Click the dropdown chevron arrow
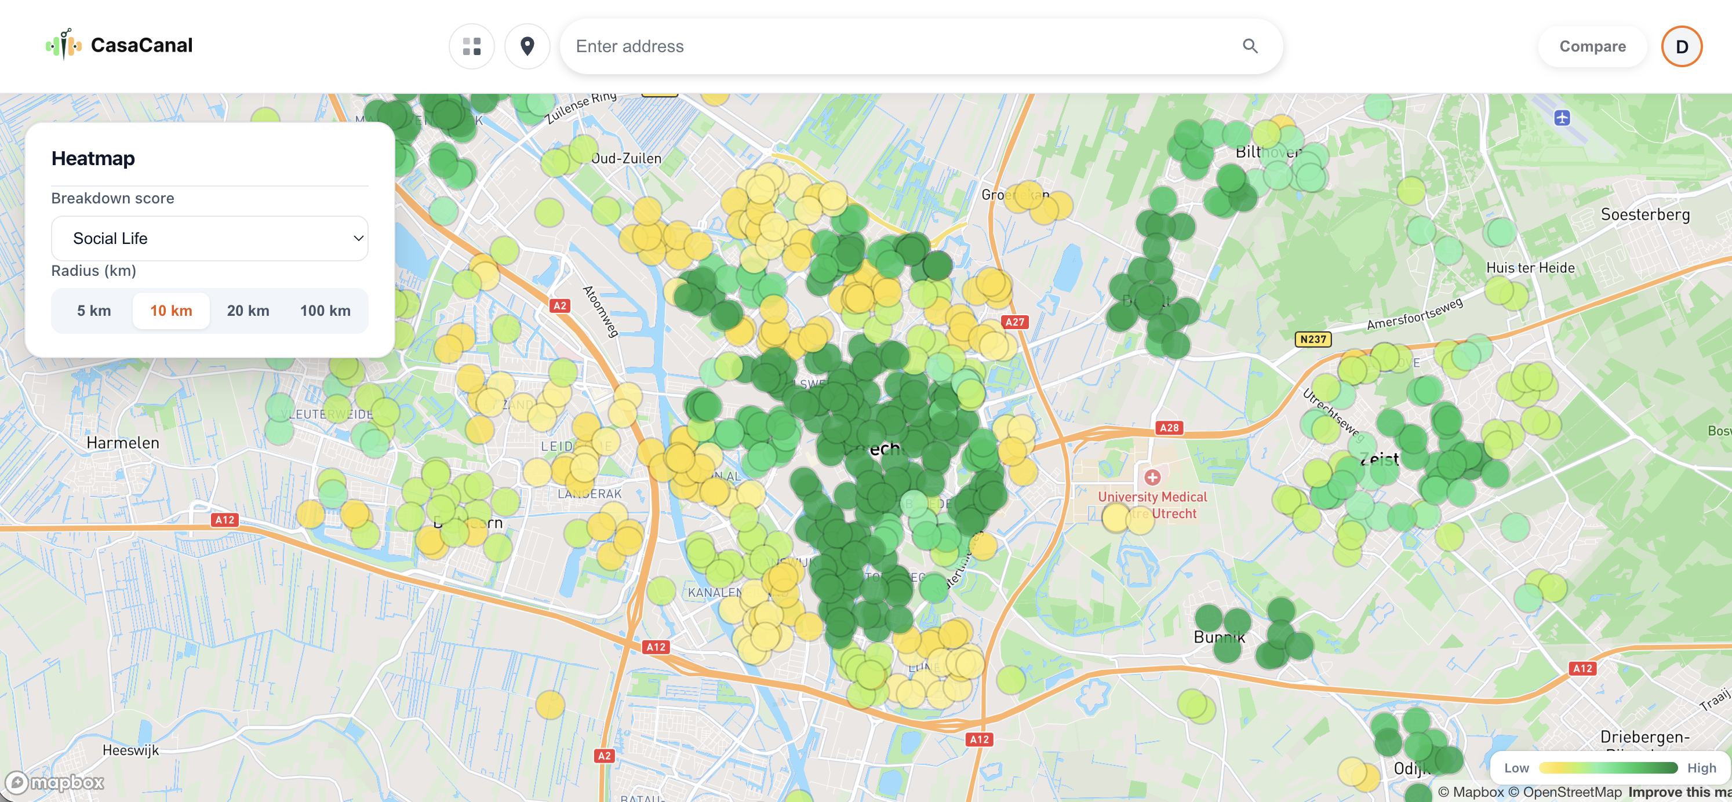The width and height of the screenshot is (1732, 802). tap(358, 238)
